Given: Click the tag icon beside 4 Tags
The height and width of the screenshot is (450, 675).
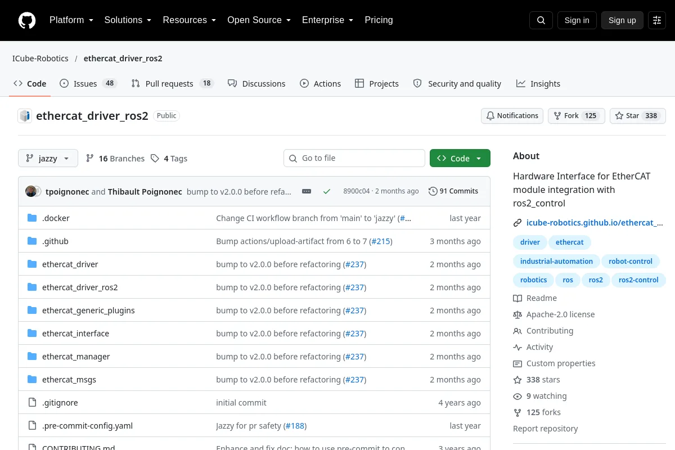Looking at the screenshot, I should point(155,159).
